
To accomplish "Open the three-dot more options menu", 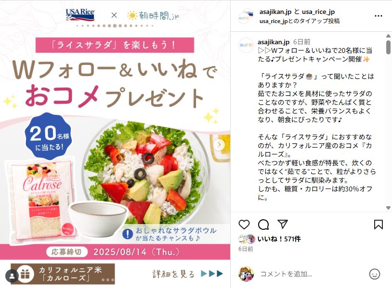I will 379,16.
